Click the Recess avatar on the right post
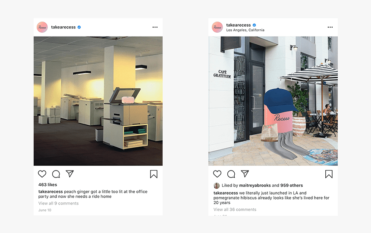This screenshot has width=371, height=233. pyautogui.click(x=217, y=27)
